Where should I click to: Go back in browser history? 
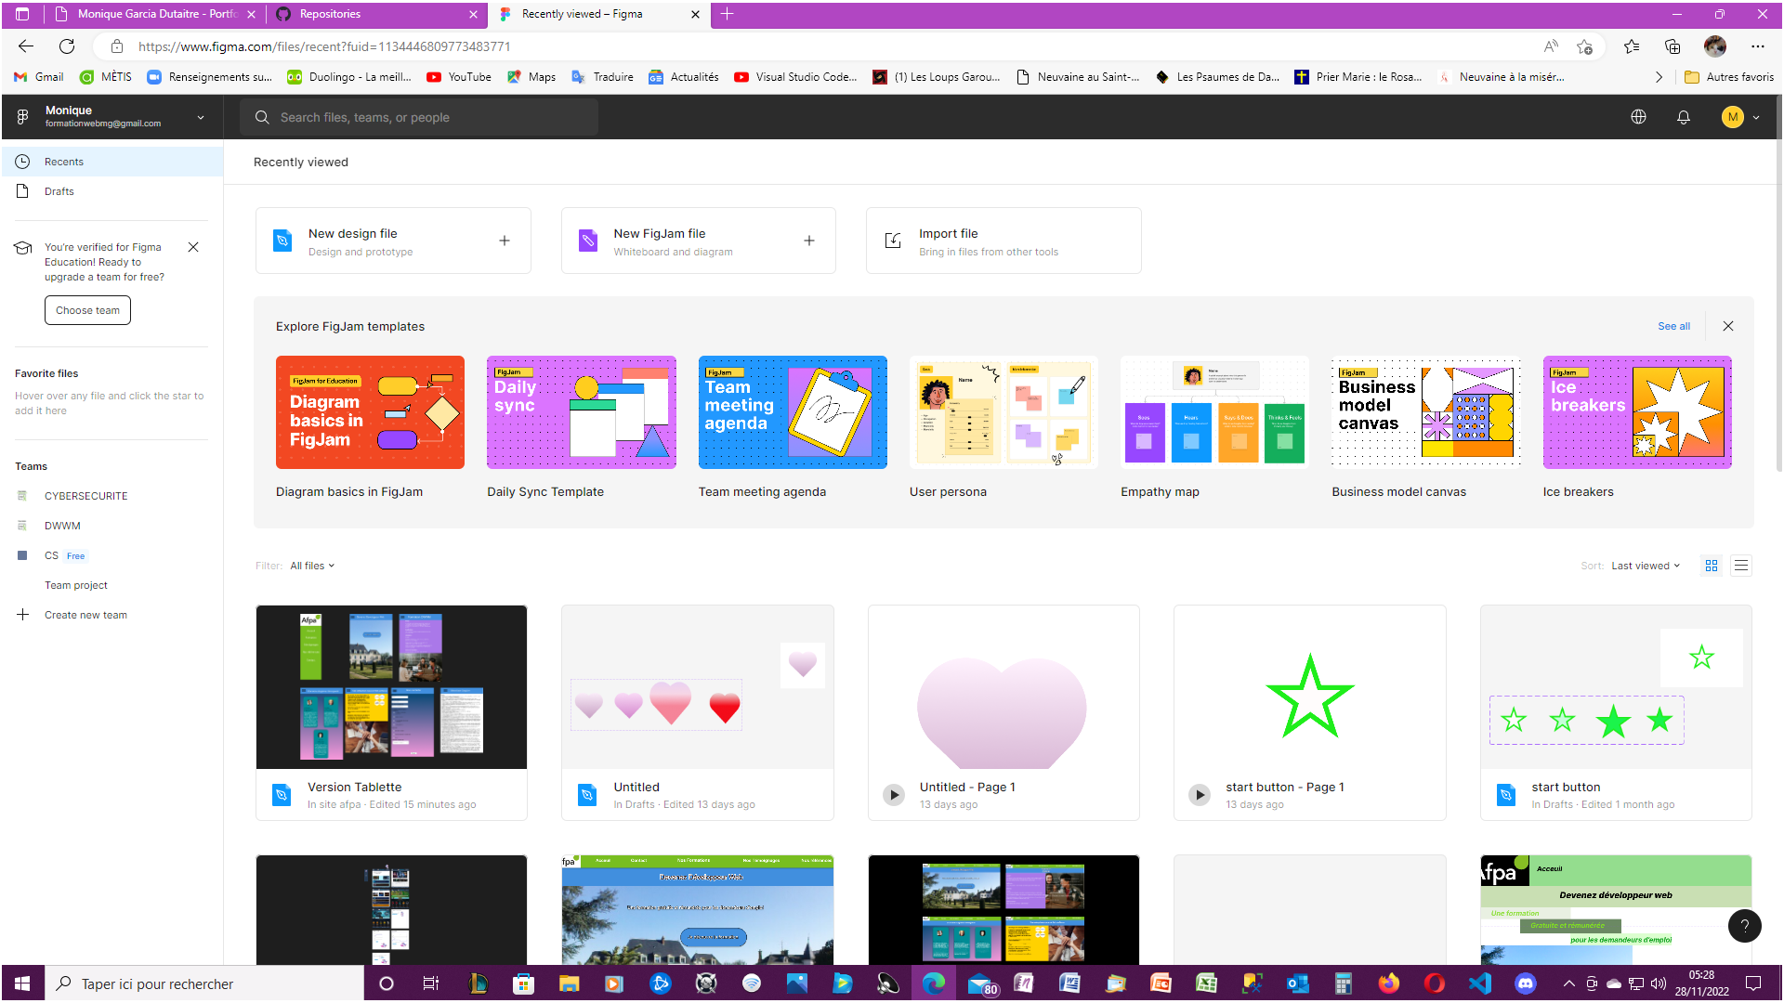(x=26, y=46)
